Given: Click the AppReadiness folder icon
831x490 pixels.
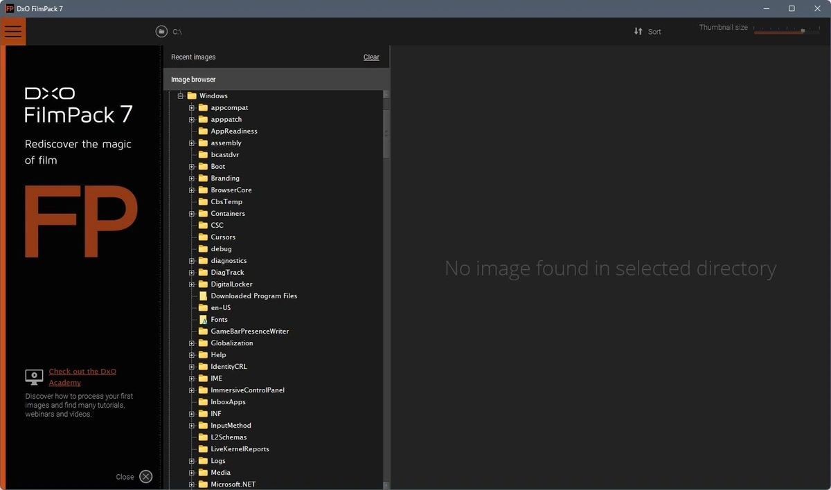Looking at the screenshot, I should pyautogui.click(x=204, y=131).
